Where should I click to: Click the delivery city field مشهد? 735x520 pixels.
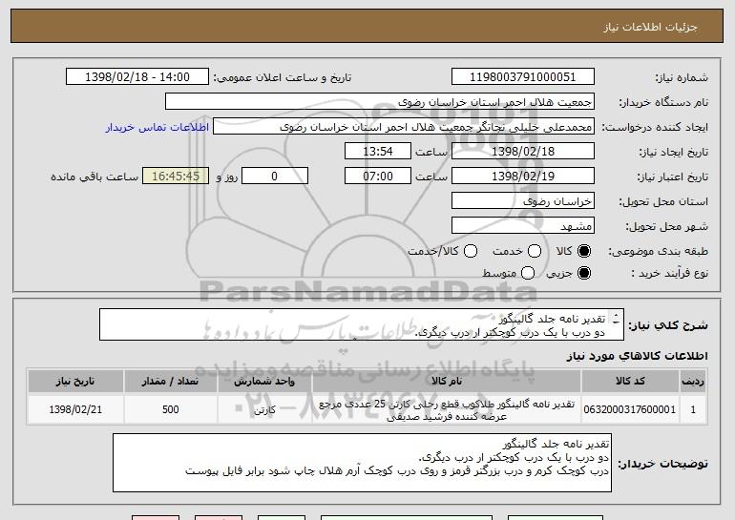523,226
